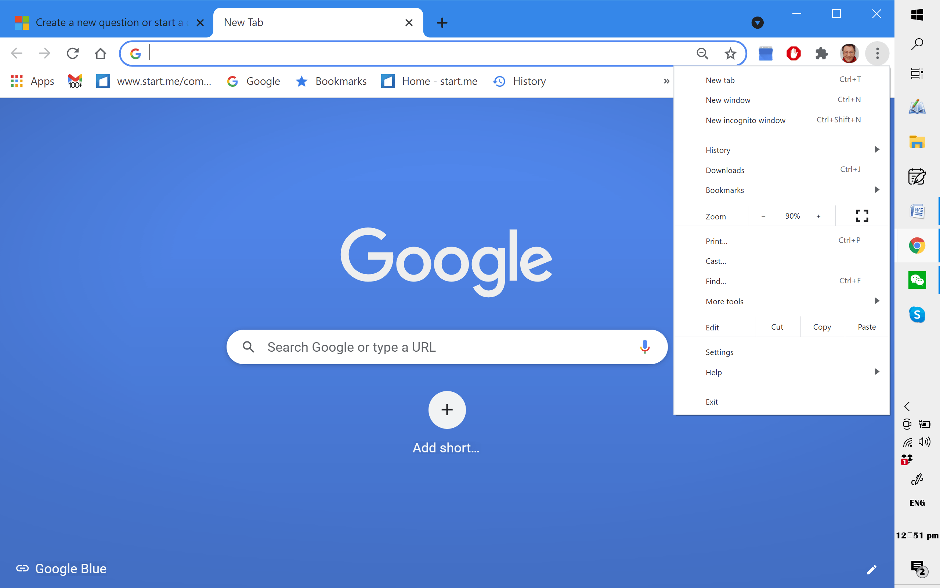Open the zoom magnifier icon in the address bar

click(702, 53)
